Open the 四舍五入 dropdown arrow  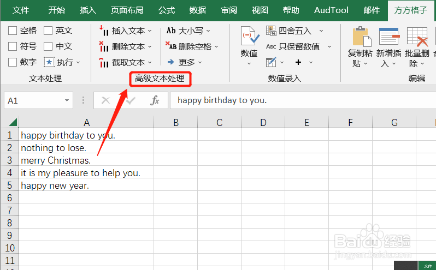[321, 31]
